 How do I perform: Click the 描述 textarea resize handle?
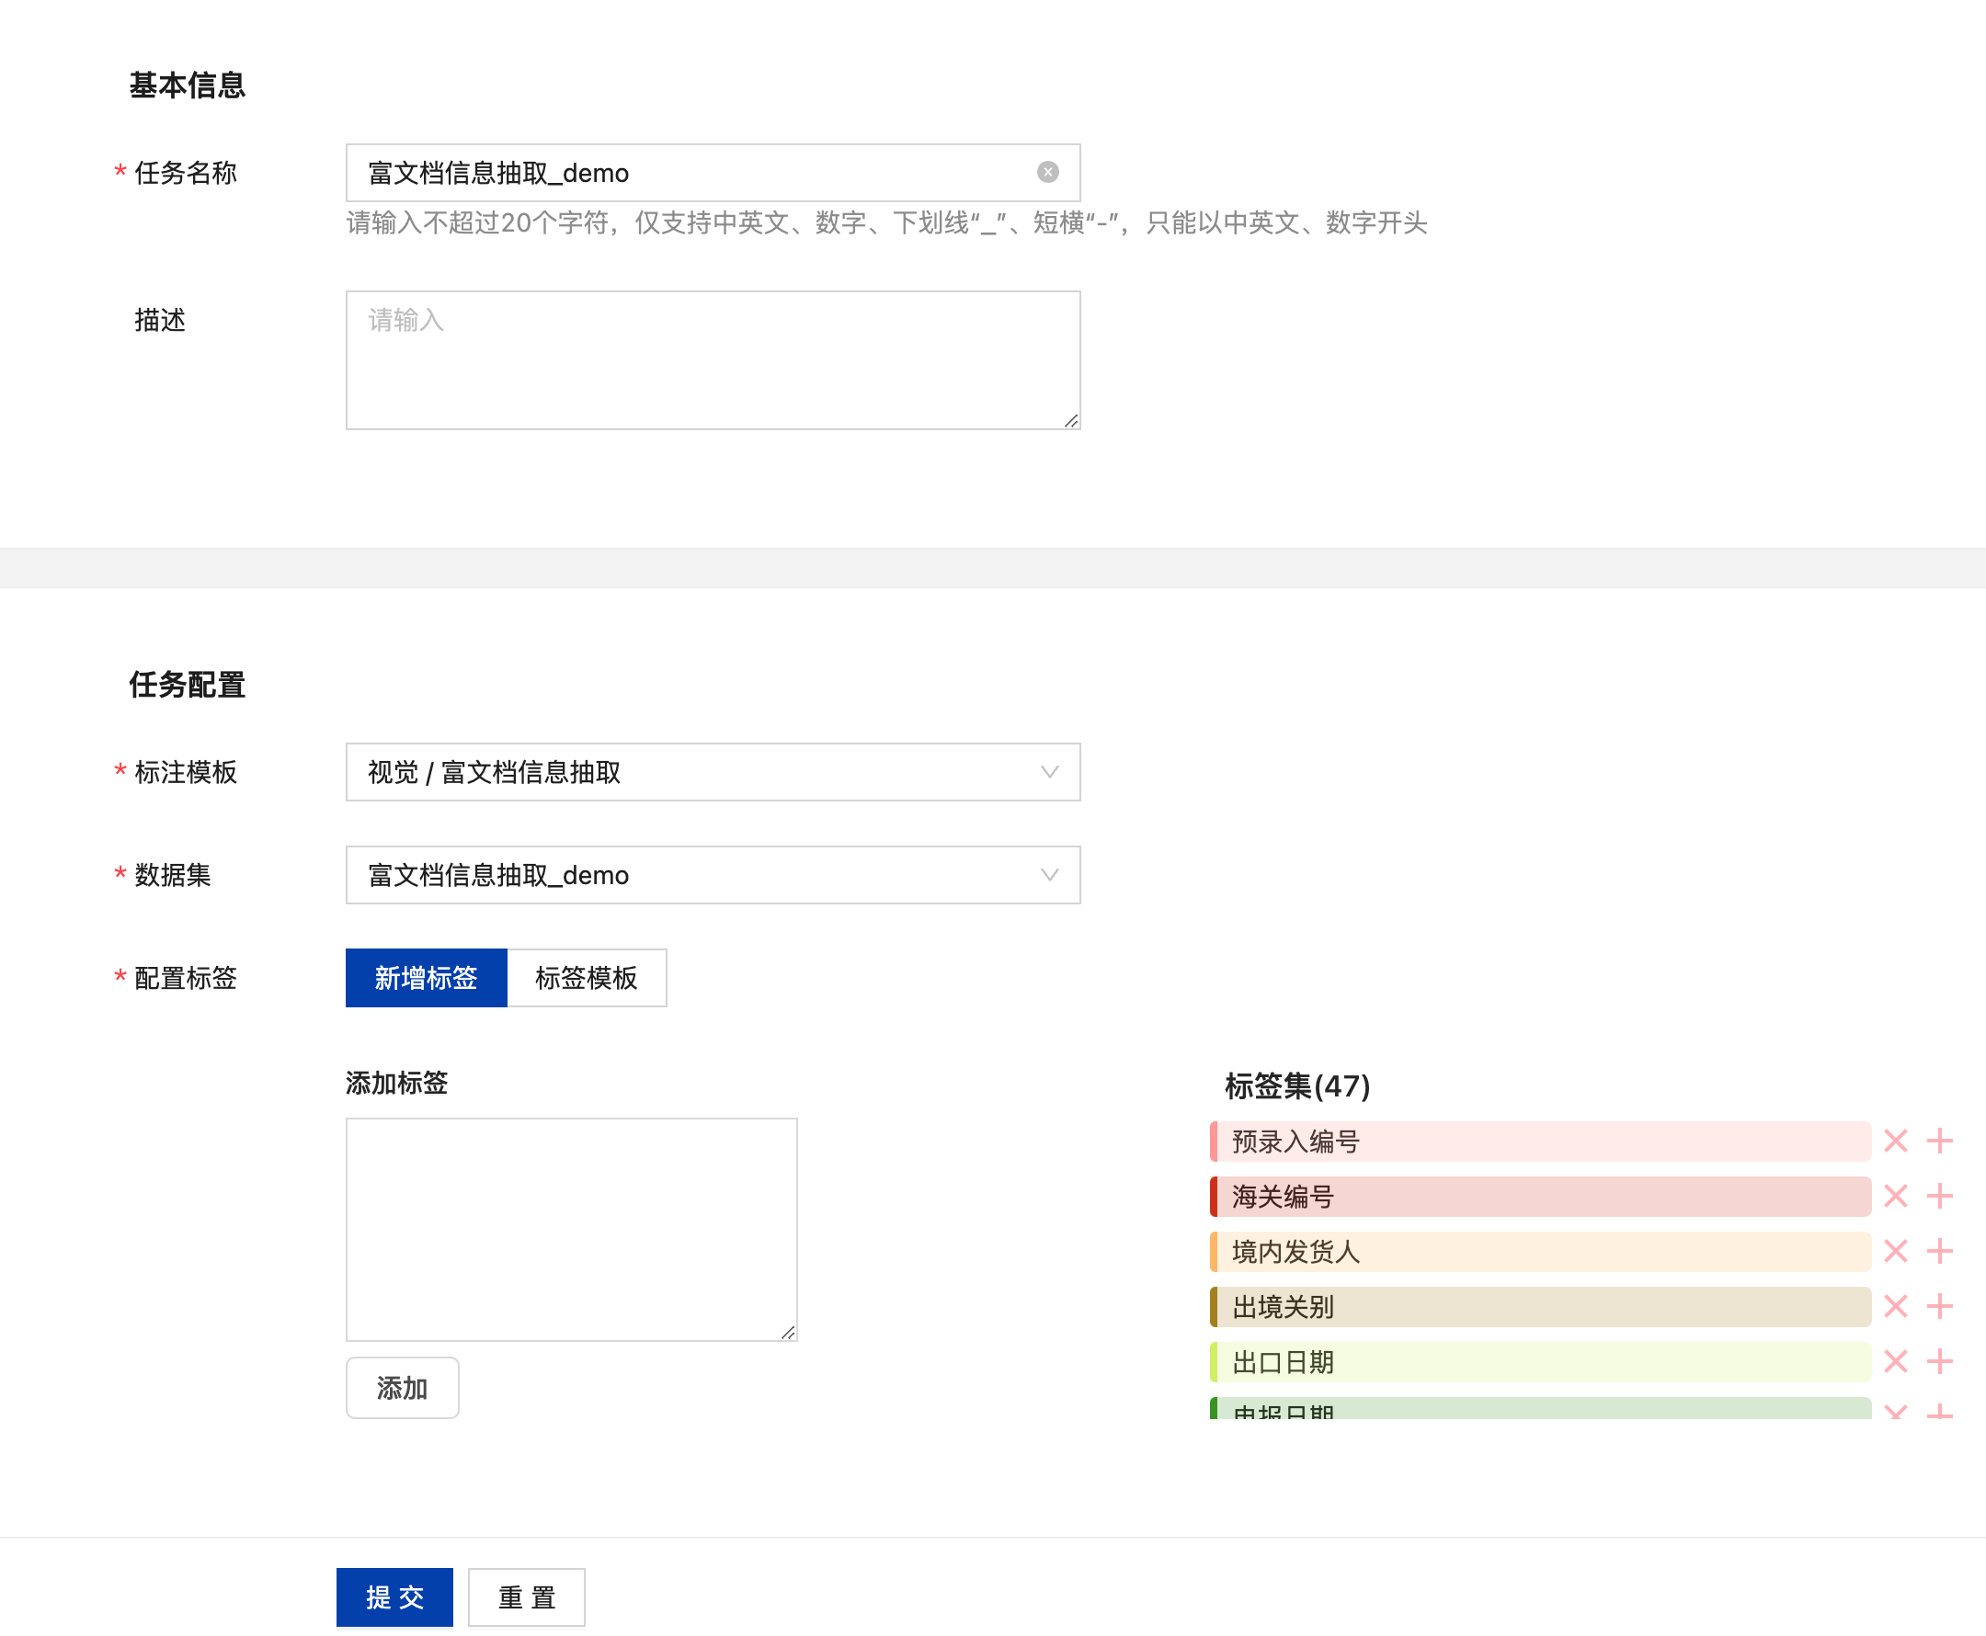(1071, 420)
